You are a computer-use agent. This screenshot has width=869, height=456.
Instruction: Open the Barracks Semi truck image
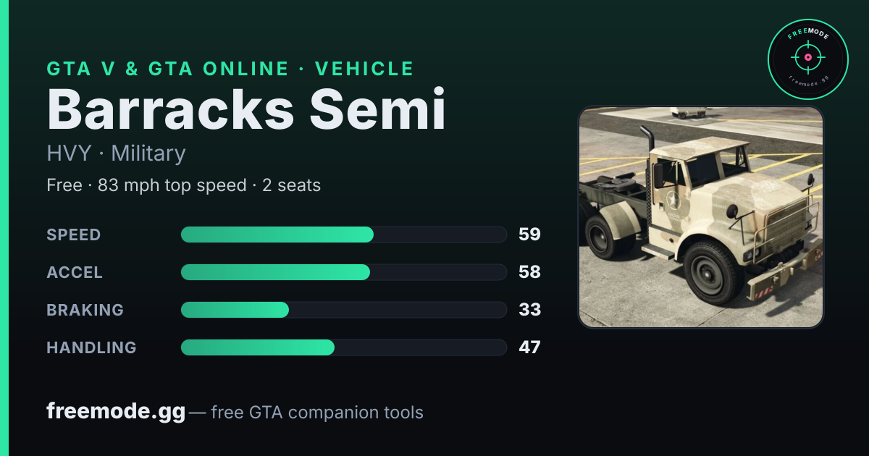point(701,217)
